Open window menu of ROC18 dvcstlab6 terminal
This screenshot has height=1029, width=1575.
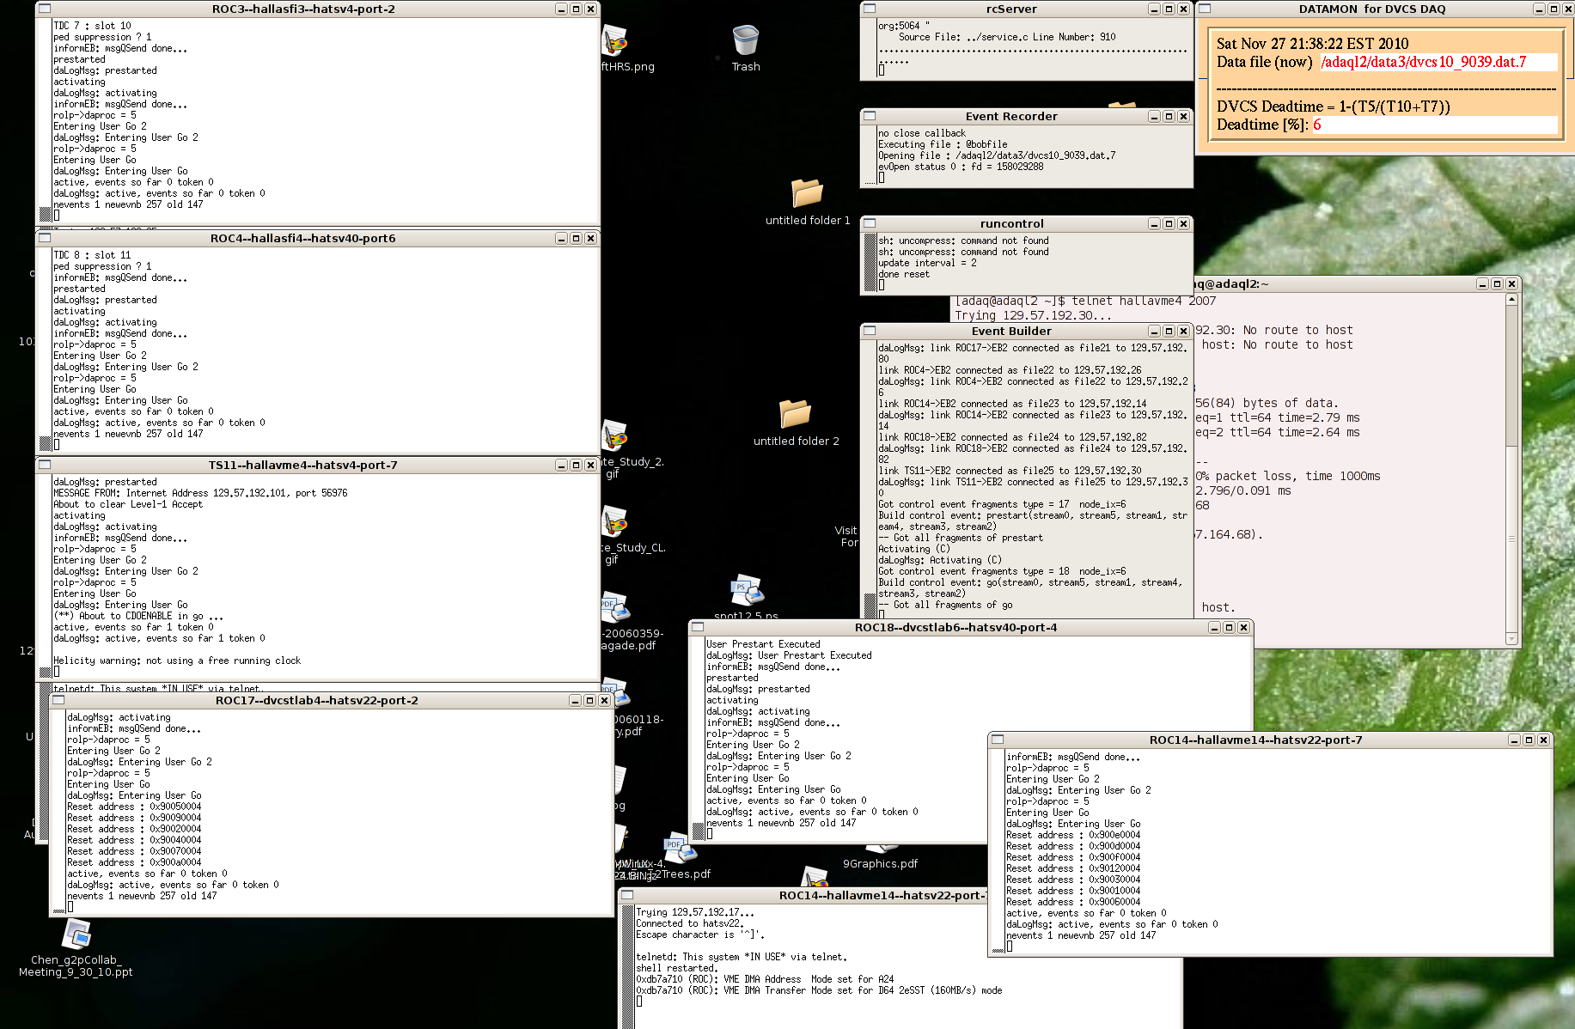click(698, 627)
